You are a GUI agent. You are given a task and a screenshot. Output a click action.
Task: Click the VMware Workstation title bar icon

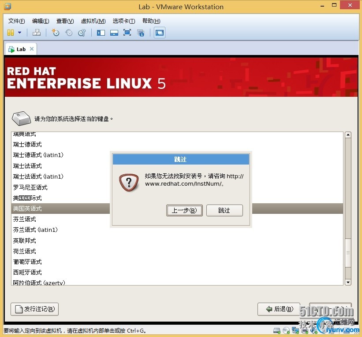[7, 7]
